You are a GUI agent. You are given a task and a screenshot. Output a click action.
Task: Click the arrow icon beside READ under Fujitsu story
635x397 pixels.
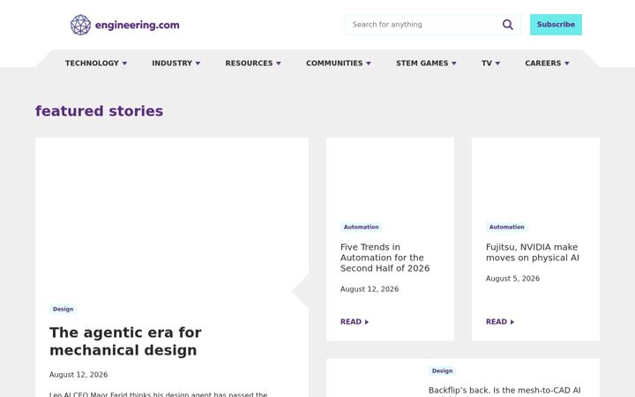[512, 322]
